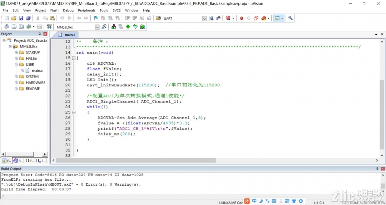Open the Project menu
The image size is (386, 205).
(40, 10)
